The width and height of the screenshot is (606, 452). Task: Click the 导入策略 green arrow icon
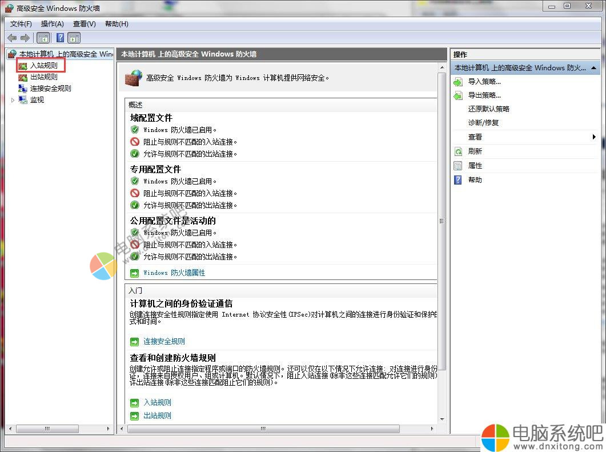[458, 82]
